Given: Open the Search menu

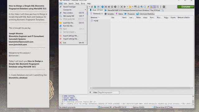Looking at the screenshot, I should click(x=71, y=3).
